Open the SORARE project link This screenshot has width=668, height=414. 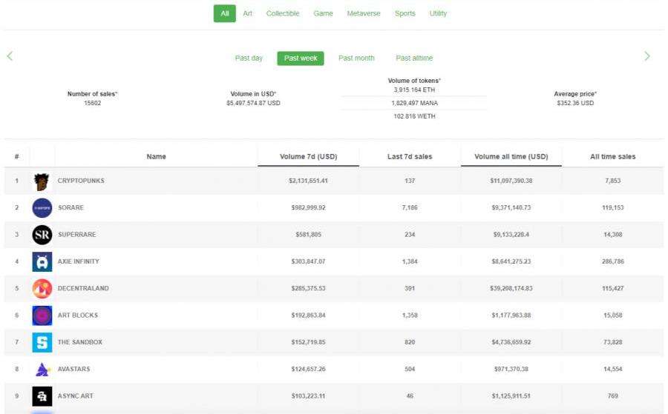coord(71,207)
